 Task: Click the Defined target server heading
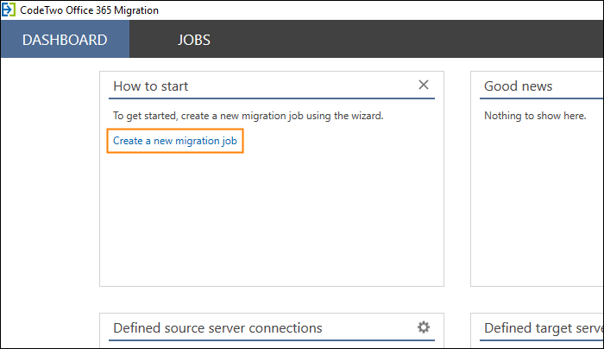(x=544, y=327)
